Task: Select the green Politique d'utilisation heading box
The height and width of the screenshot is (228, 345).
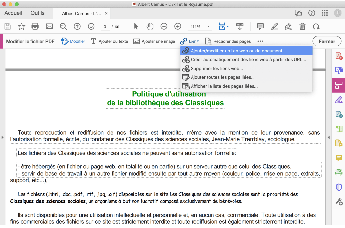Action: pyautogui.click(x=165, y=98)
